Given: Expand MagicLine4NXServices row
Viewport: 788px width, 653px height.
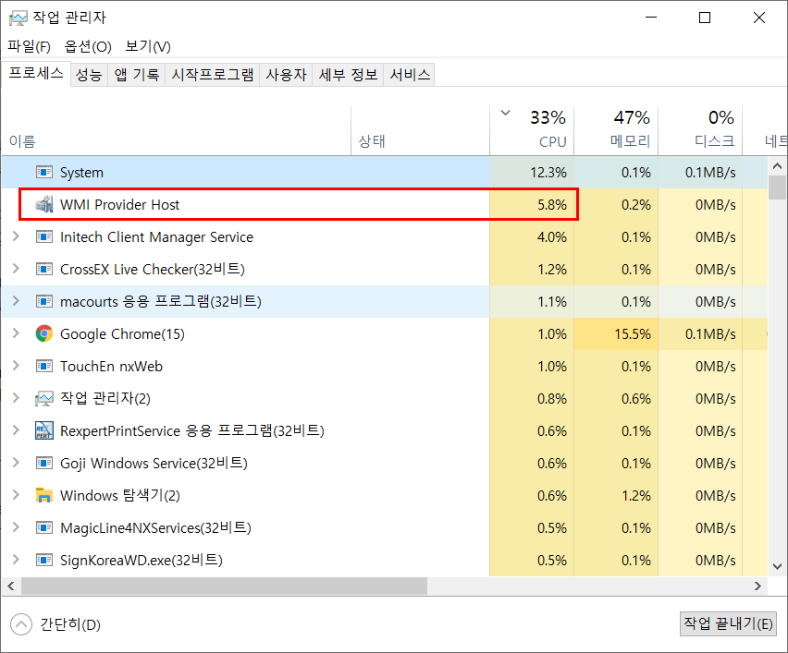Looking at the screenshot, I should click(16, 527).
